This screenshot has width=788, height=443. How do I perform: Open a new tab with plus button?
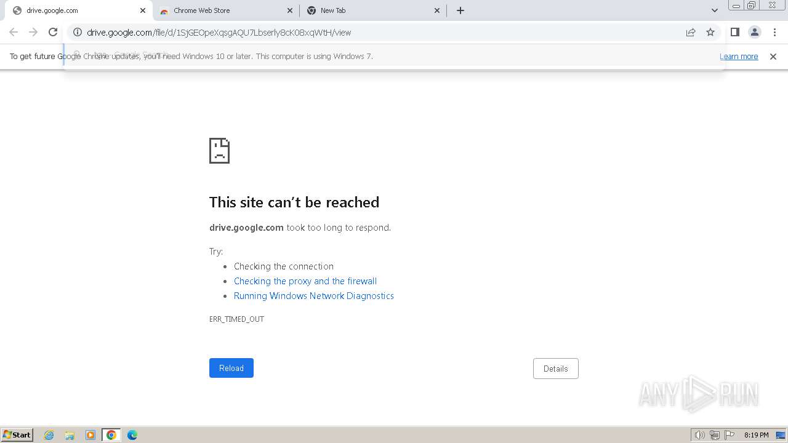[x=460, y=10]
